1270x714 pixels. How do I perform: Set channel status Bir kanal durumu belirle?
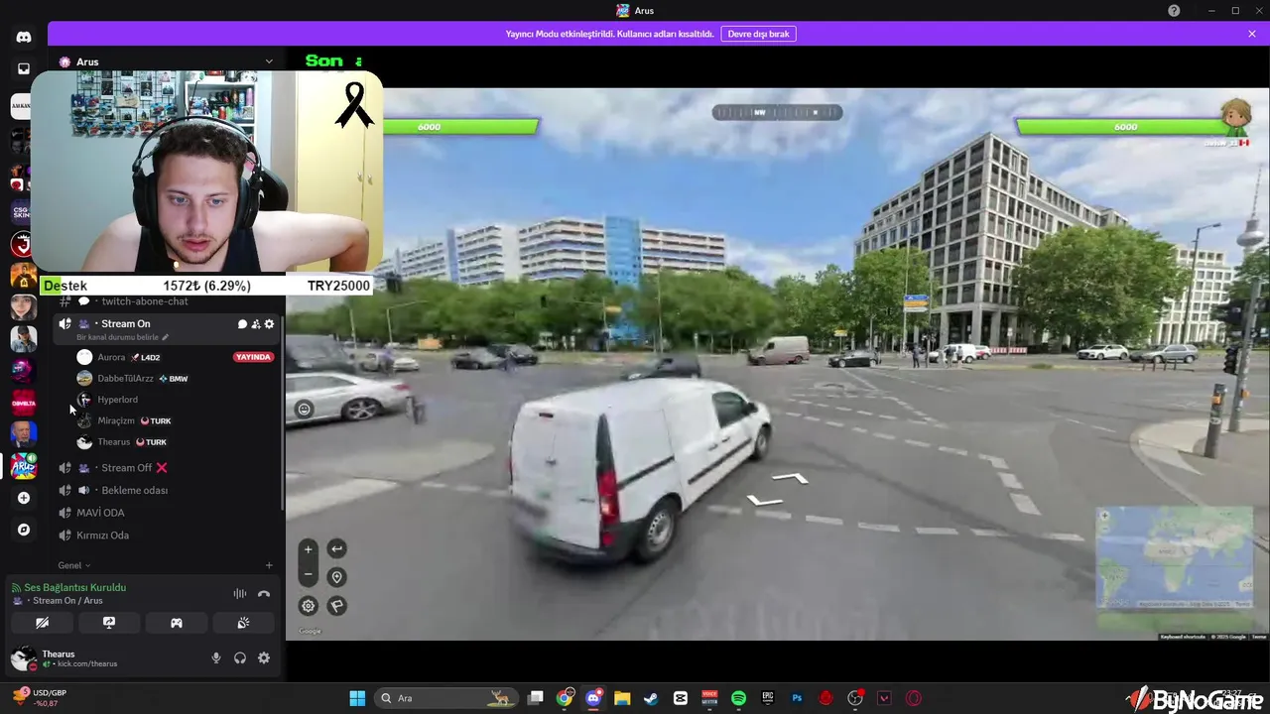tap(122, 338)
